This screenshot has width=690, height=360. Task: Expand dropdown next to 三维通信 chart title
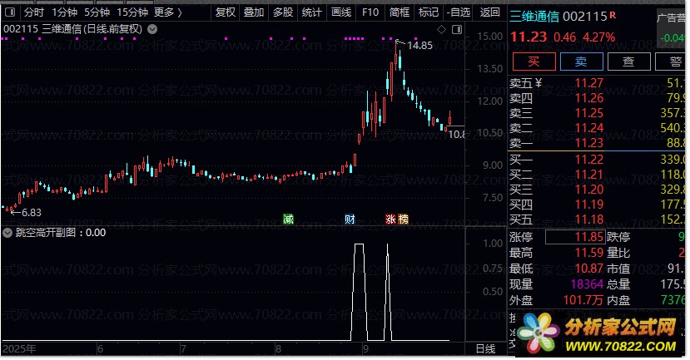[152, 29]
